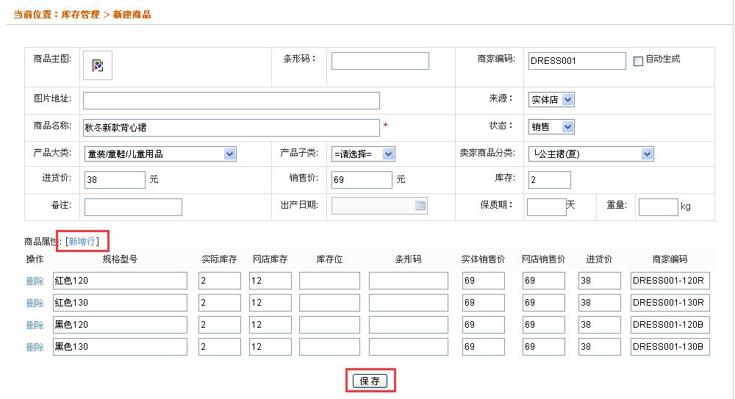Click the 图片地址 text field
The width and height of the screenshot is (735, 399).
pyautogui.click(x=231, y=101)
